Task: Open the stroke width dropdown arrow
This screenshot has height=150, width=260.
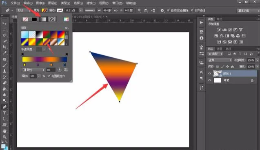Action: (81, 11)
